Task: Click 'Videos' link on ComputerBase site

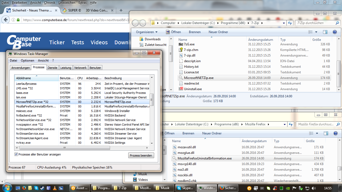Action: (x=99, y=42)
